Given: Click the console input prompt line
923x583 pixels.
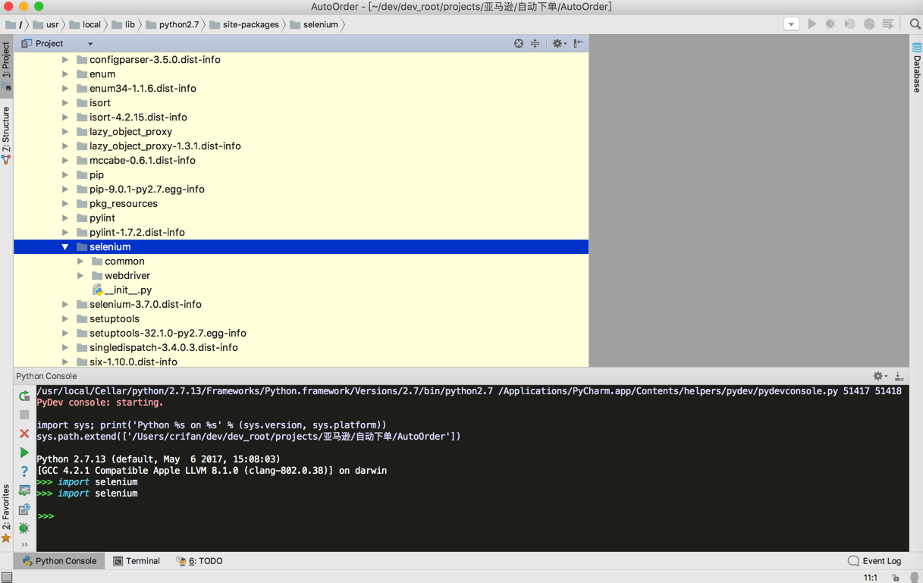Looking at the screenshot, I should (x=472, y=516).
